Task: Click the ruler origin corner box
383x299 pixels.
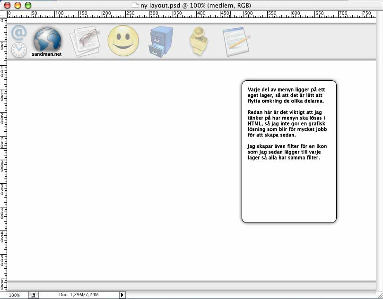Action: point(3,14)
